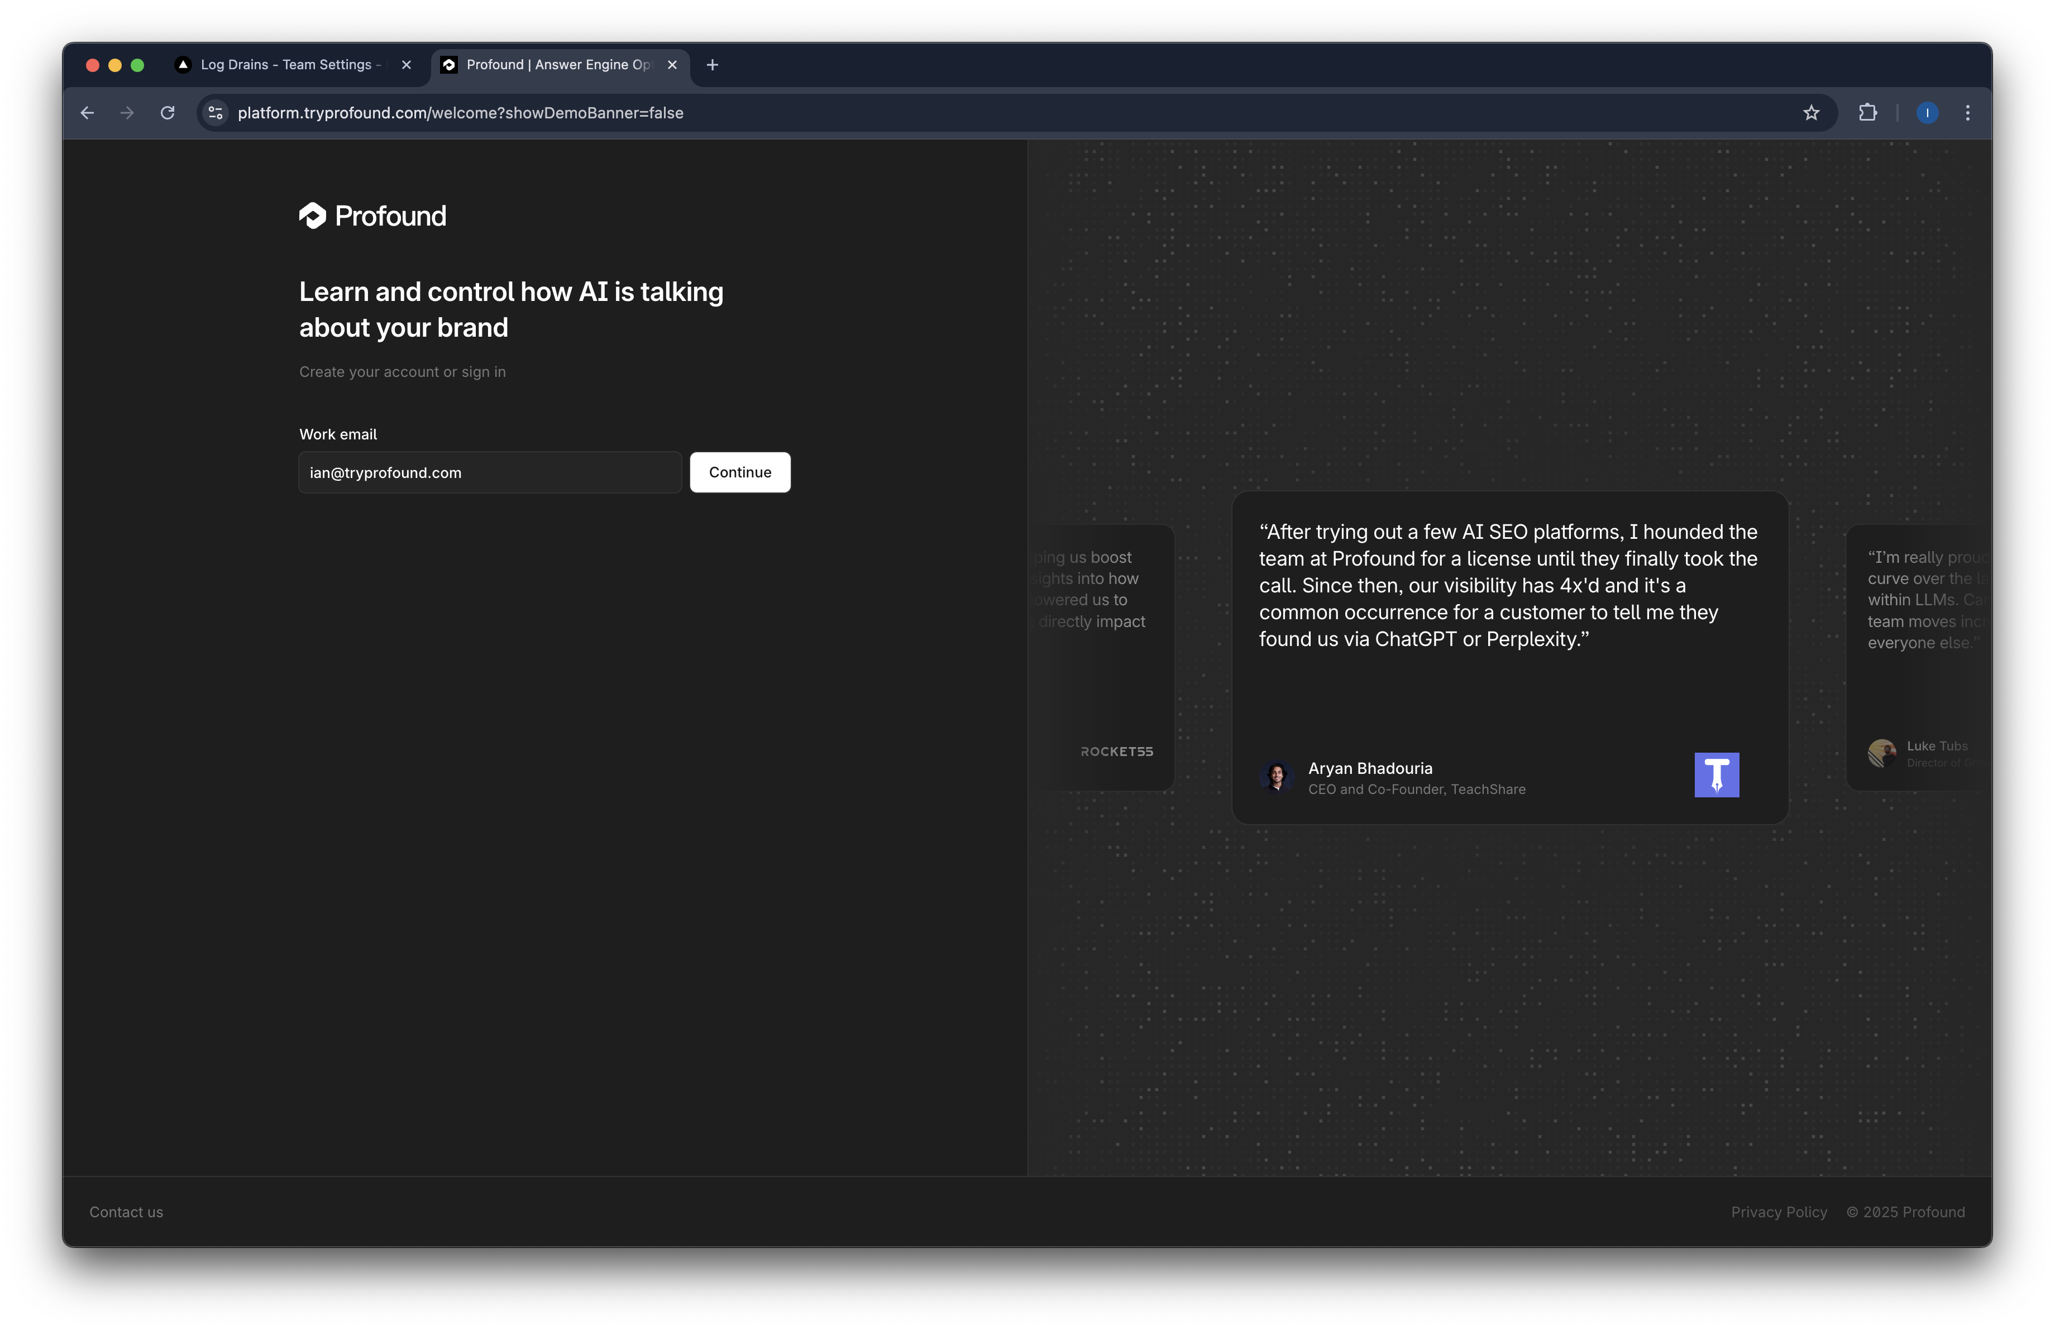Click the Work email input field
The image size is (2055, 1330).
(x=490, y=473)
